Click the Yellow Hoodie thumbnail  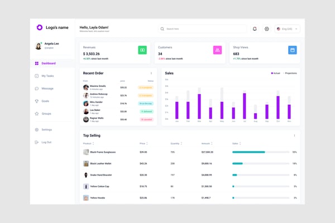[86, 198]
